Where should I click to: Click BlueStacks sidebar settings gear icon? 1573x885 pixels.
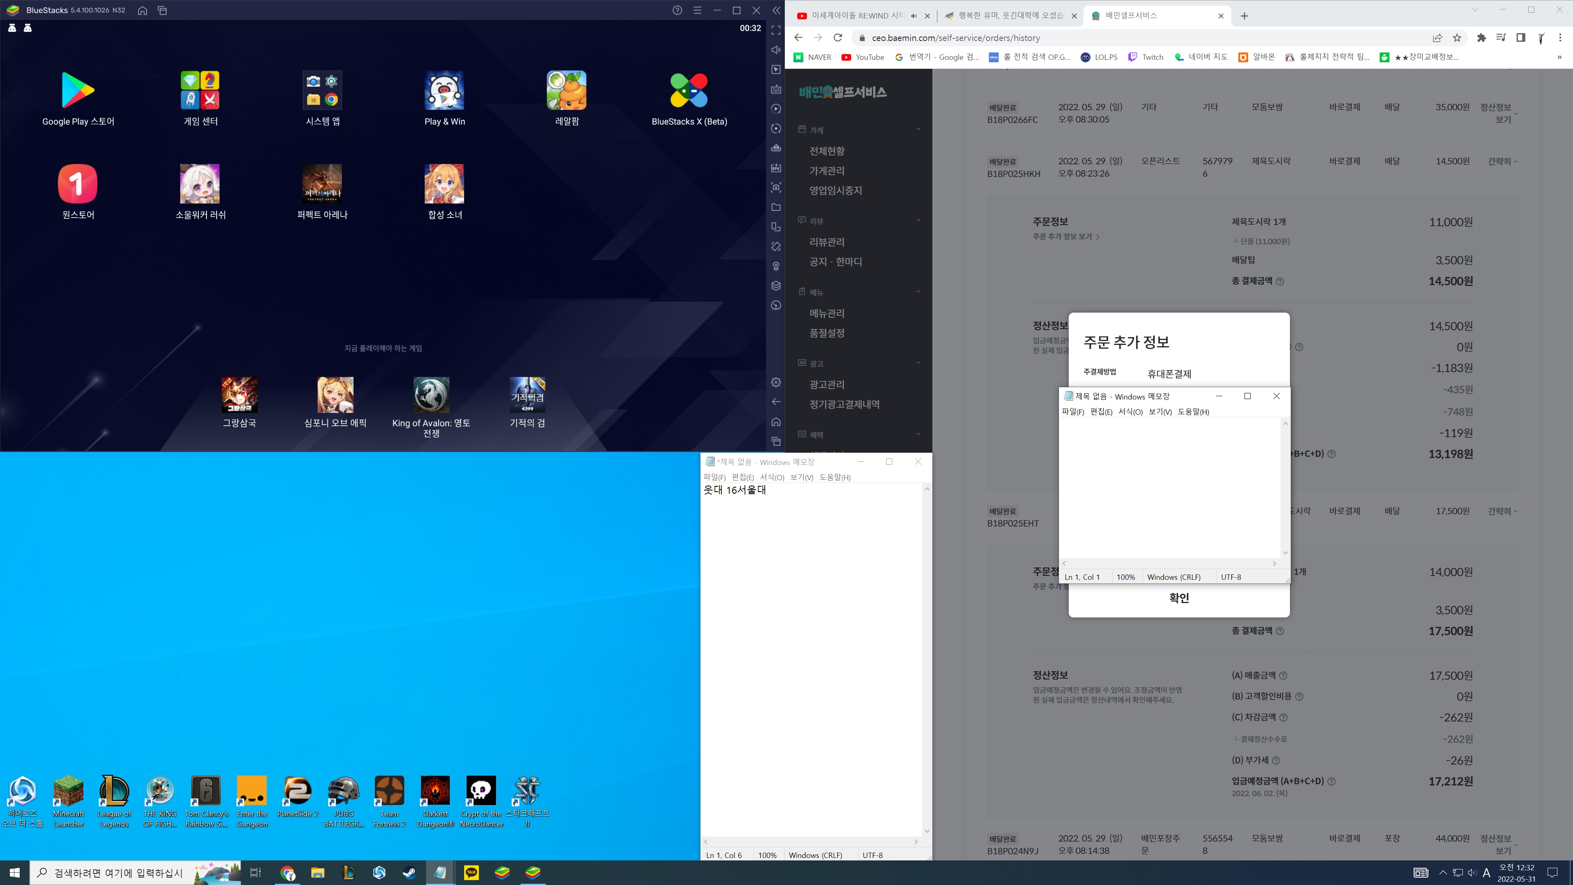[x=776, y=382]
